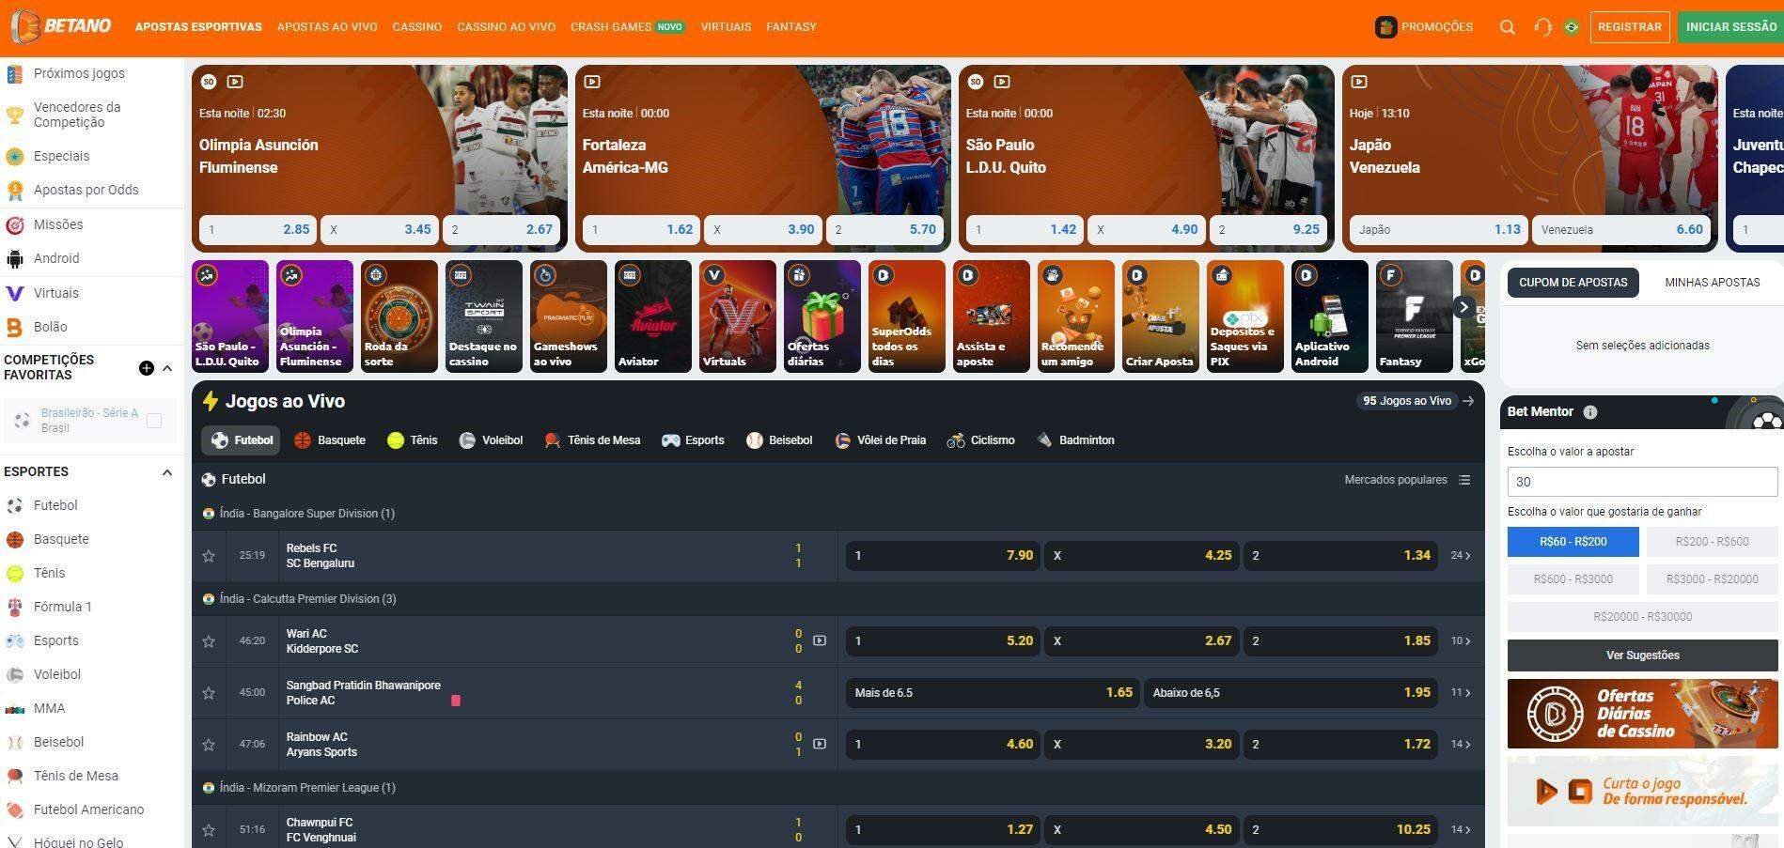Click the Betano logo
Image resolution: width=1784 pixels, height=848 pixels.
[62, 26]
